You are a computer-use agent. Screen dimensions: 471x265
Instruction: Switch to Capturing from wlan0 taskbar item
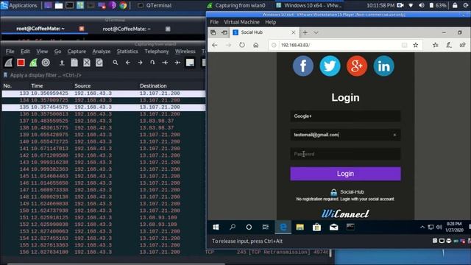pos(236,5)
